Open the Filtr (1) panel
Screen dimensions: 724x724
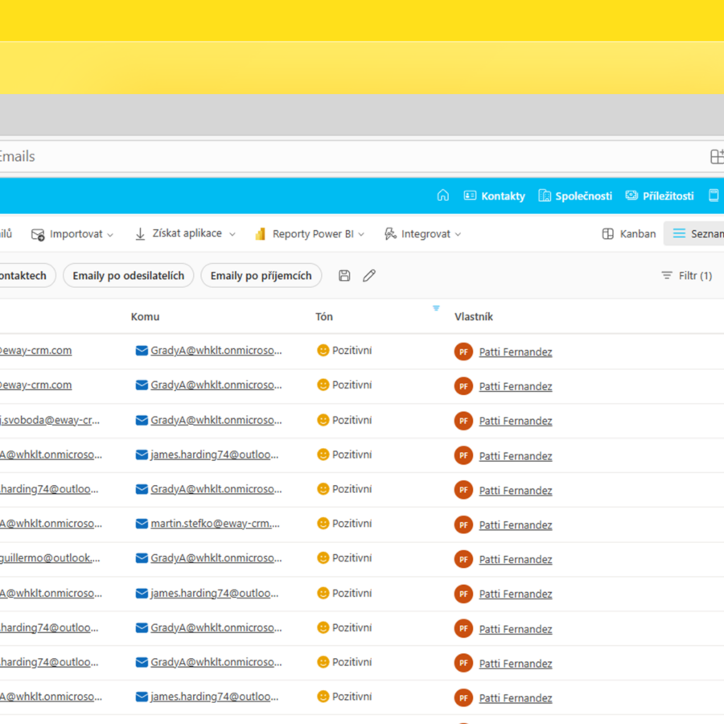(686, 276)
